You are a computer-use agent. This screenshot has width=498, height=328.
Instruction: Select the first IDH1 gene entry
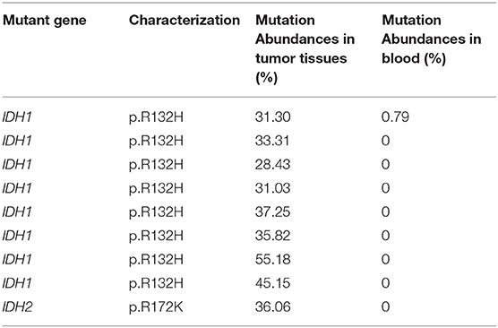[x=17, y=117]
